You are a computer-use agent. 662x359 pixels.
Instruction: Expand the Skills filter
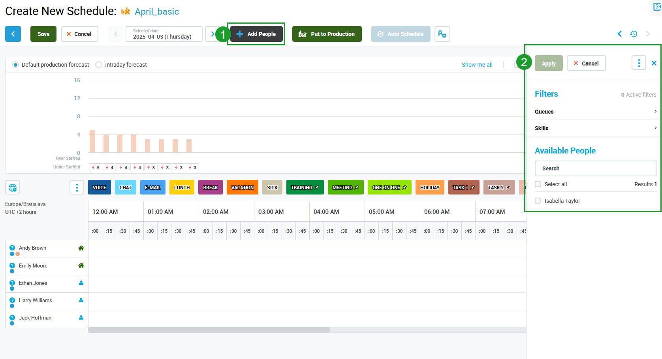[x=595, y=128]
